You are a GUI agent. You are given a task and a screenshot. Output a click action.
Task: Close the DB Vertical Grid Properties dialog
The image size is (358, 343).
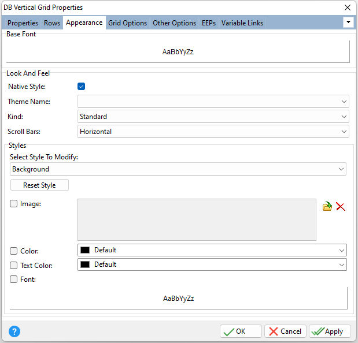[348, 8]
